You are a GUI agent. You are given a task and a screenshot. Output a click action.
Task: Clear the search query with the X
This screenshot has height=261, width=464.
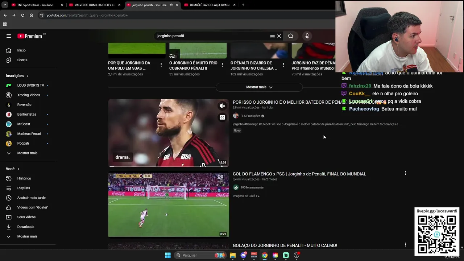(279, 36)
